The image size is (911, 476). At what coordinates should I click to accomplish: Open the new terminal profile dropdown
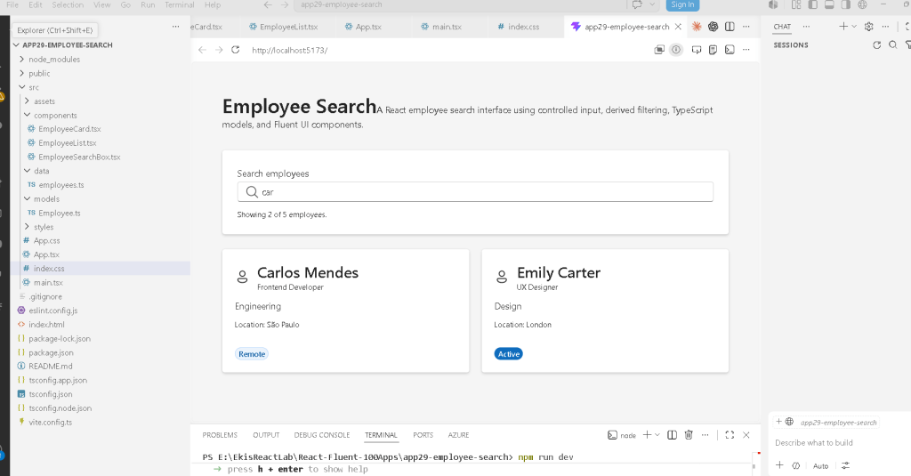(657, 435)
